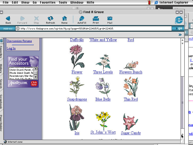This screenshot has width=193, height=145.
Task: Open Mail from the toolbar
Action: pos(110,19)
